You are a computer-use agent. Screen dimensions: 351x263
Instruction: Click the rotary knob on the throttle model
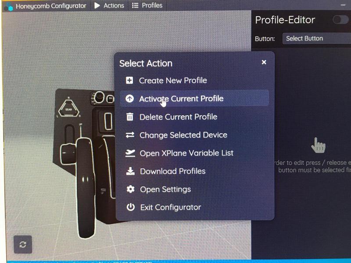pos(99,97)
